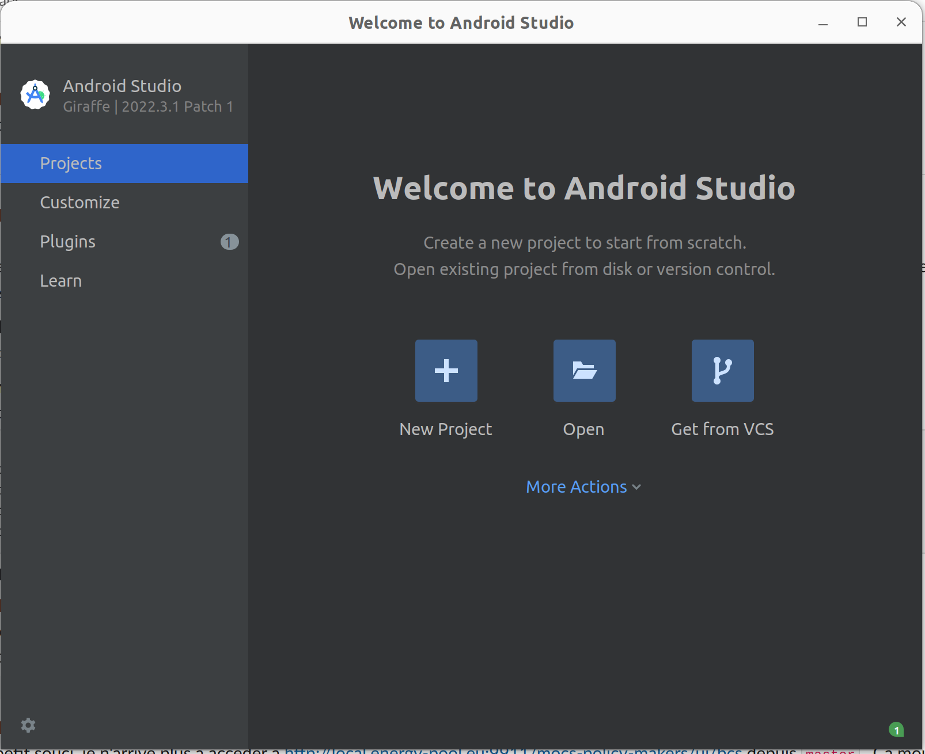Screen dimensions: 925x754
Task: Click the Get from VCS label
Action: tap(723, 429)
